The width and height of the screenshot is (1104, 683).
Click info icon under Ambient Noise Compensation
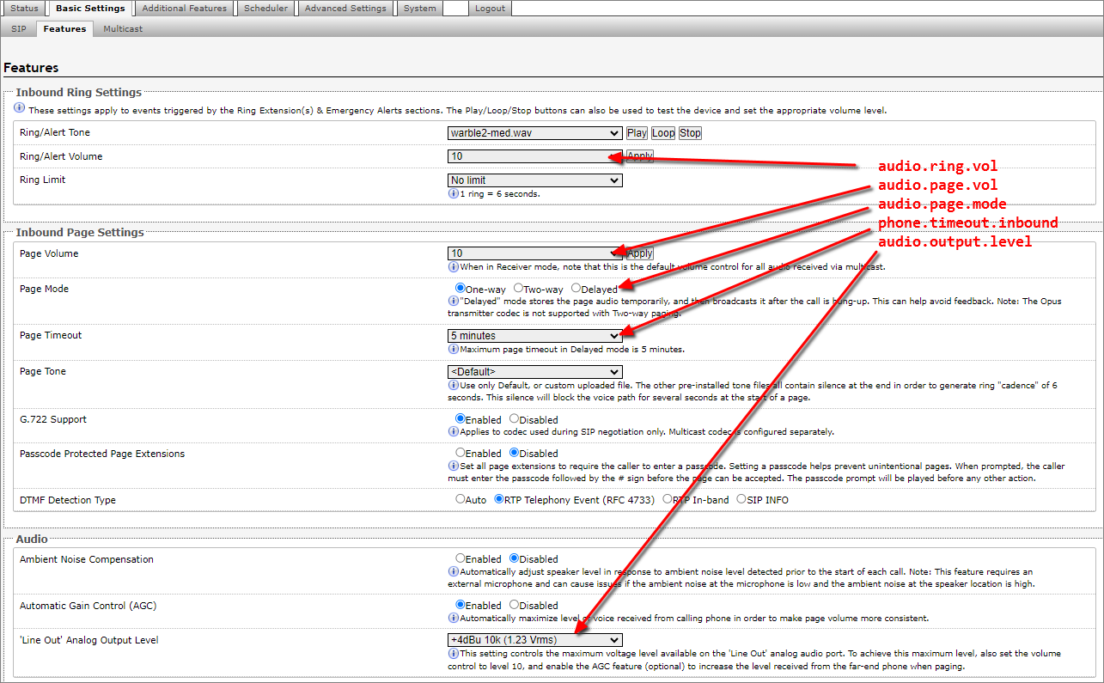(x=453, y=571)
